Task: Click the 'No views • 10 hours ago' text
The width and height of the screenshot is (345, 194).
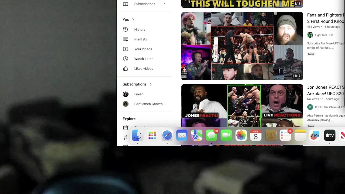Action: [x=323, y=99]
